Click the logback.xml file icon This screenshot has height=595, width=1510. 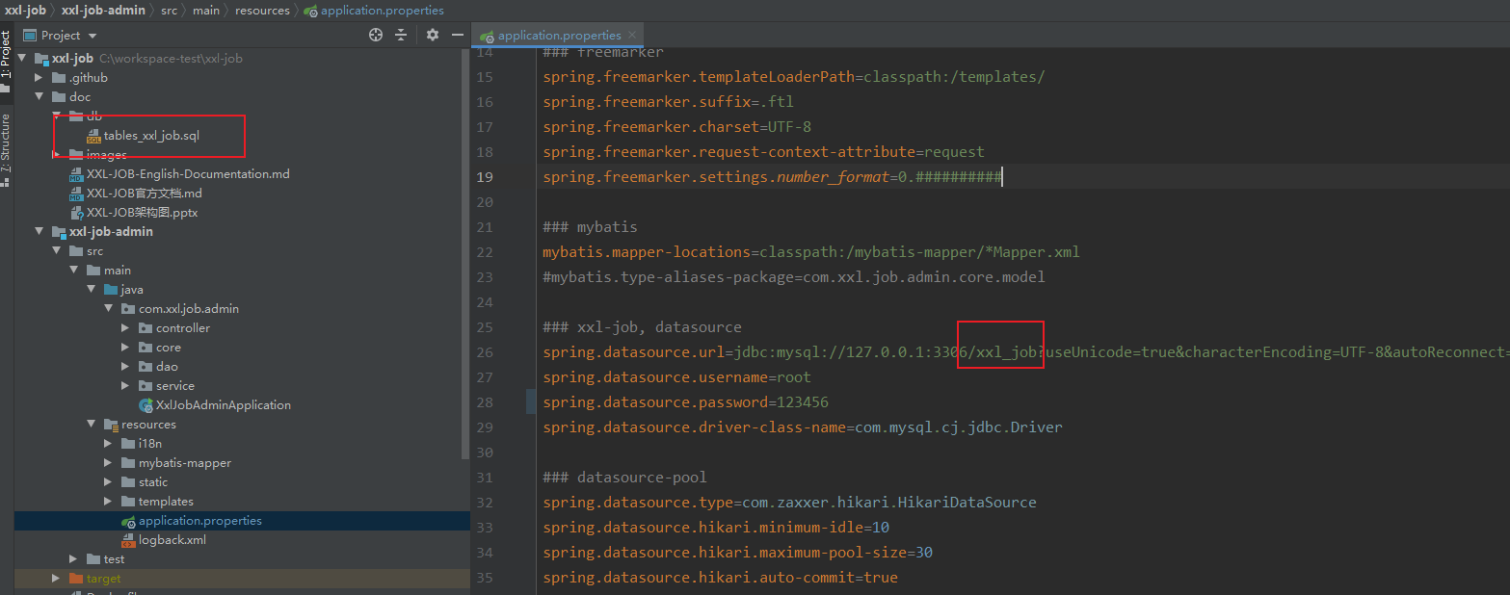(129, 539)
